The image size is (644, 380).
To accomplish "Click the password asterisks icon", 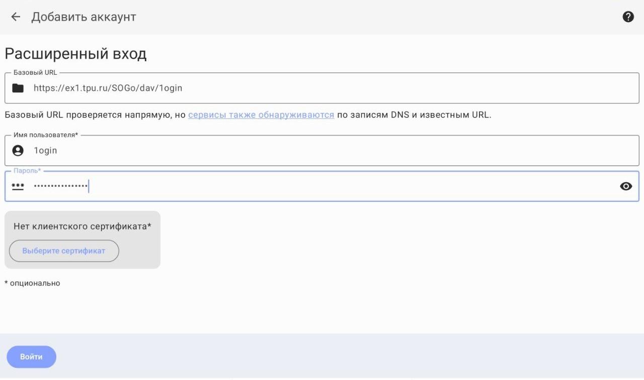I will click(18, 187).
